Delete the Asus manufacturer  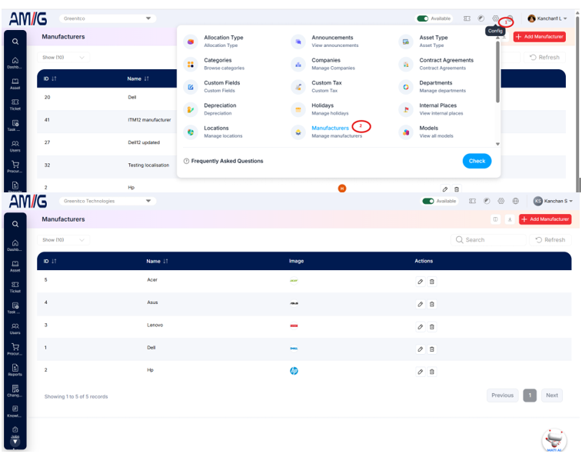[431, 304]
